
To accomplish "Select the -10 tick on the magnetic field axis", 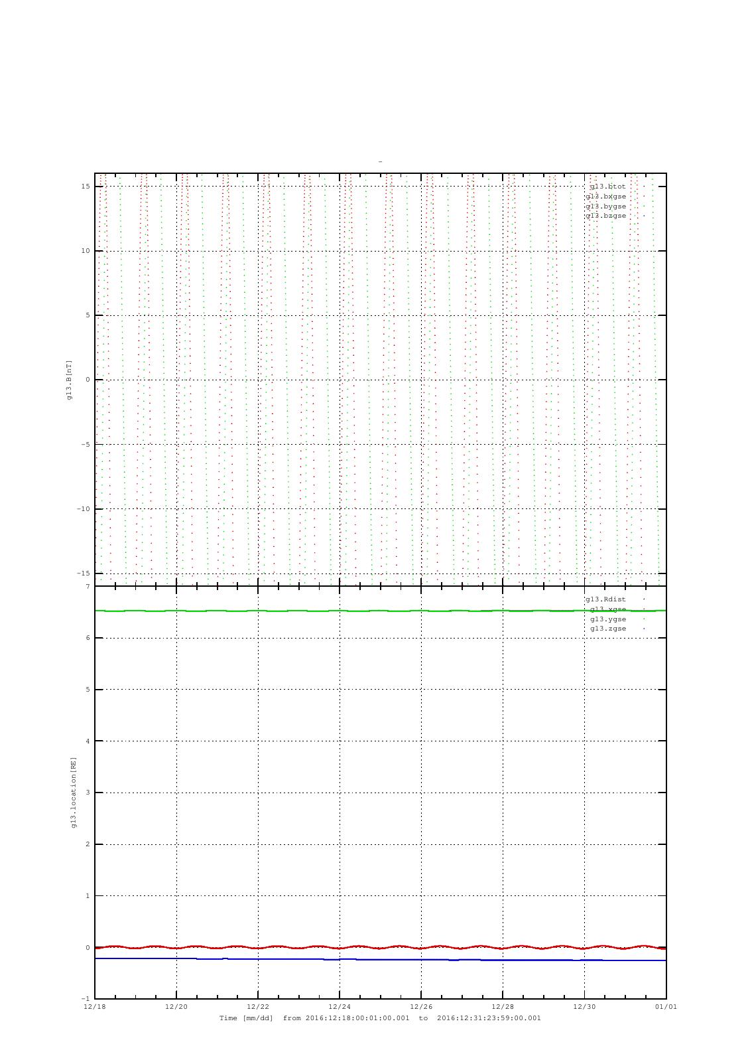I will click(x=84, y=509).
